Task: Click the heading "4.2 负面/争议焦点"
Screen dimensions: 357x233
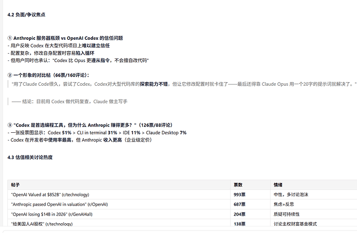Action: 26,15
